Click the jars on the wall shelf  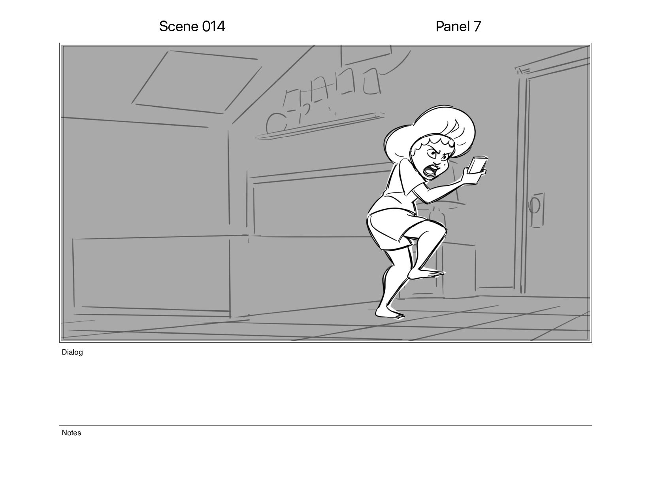point(324,99)
